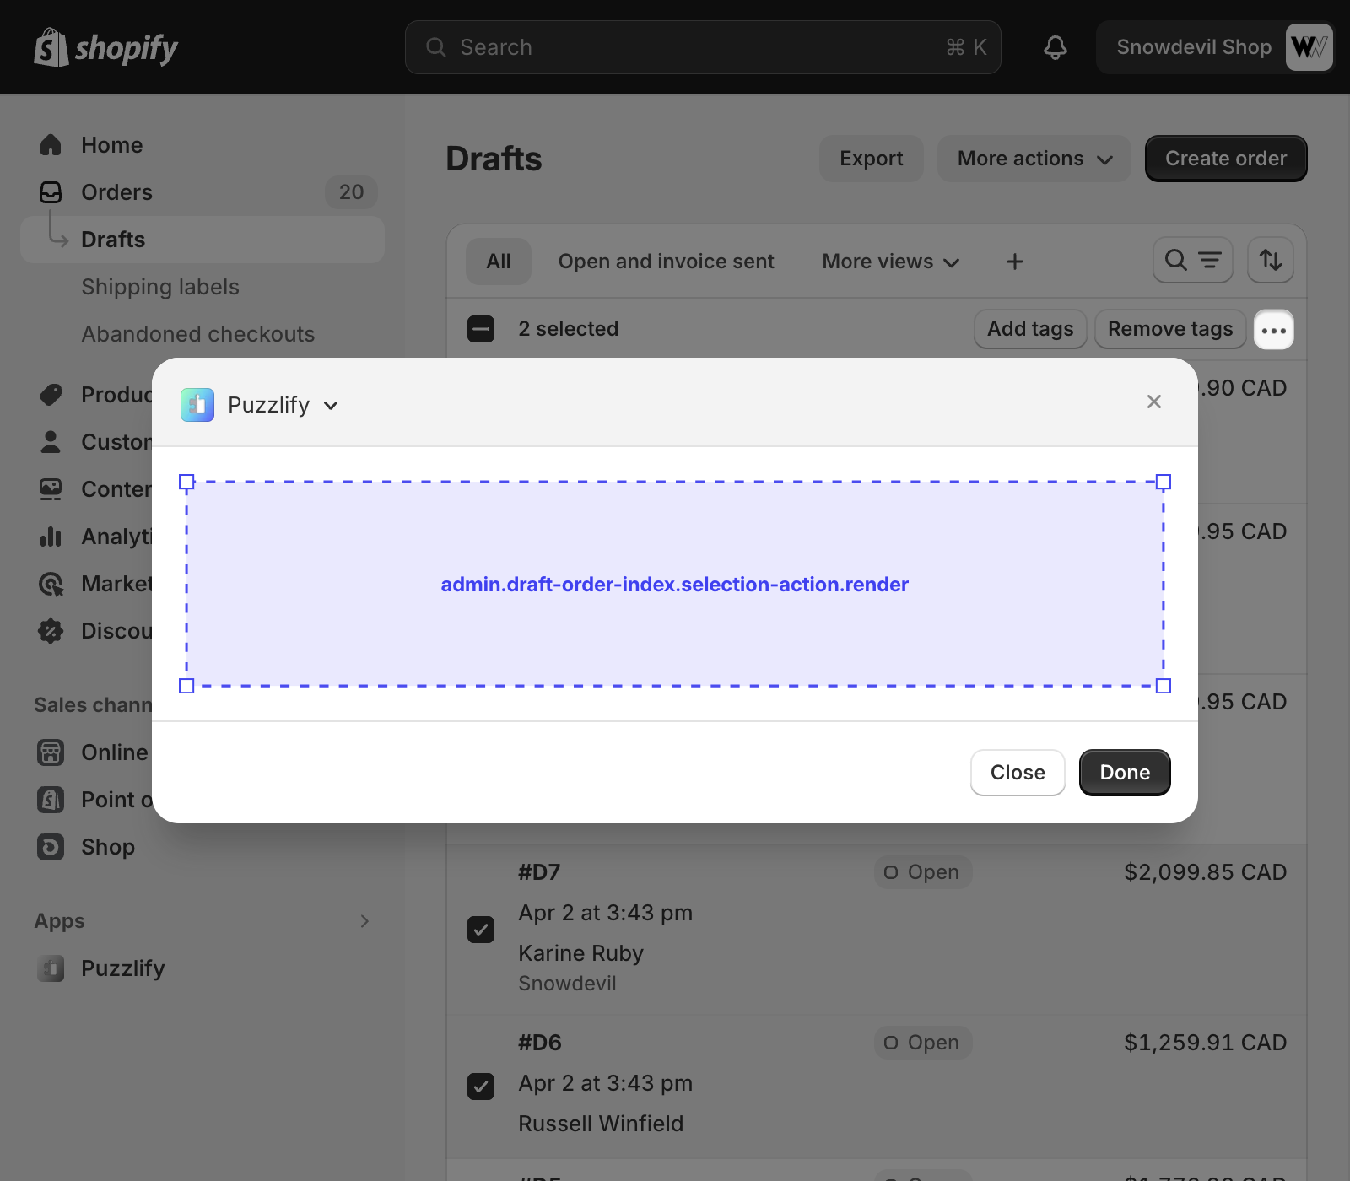Image resolution: width=1350 pixels, height=1181 pixels.
Task: Dismiss the Puzzlify modal with X
Action: [1153, 402]
